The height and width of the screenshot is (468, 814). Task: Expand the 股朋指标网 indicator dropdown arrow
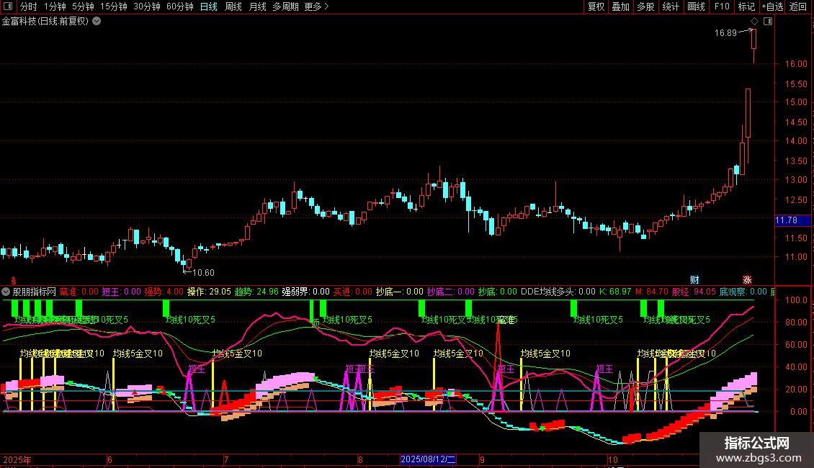[x=6, y=292]
